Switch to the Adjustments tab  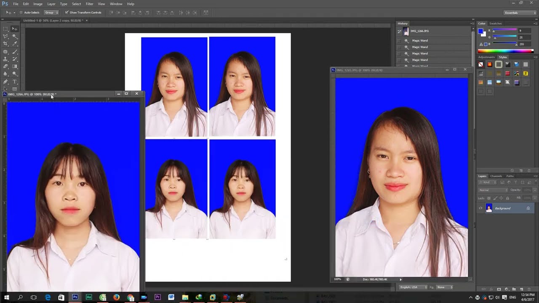click(x=486, y=57)
